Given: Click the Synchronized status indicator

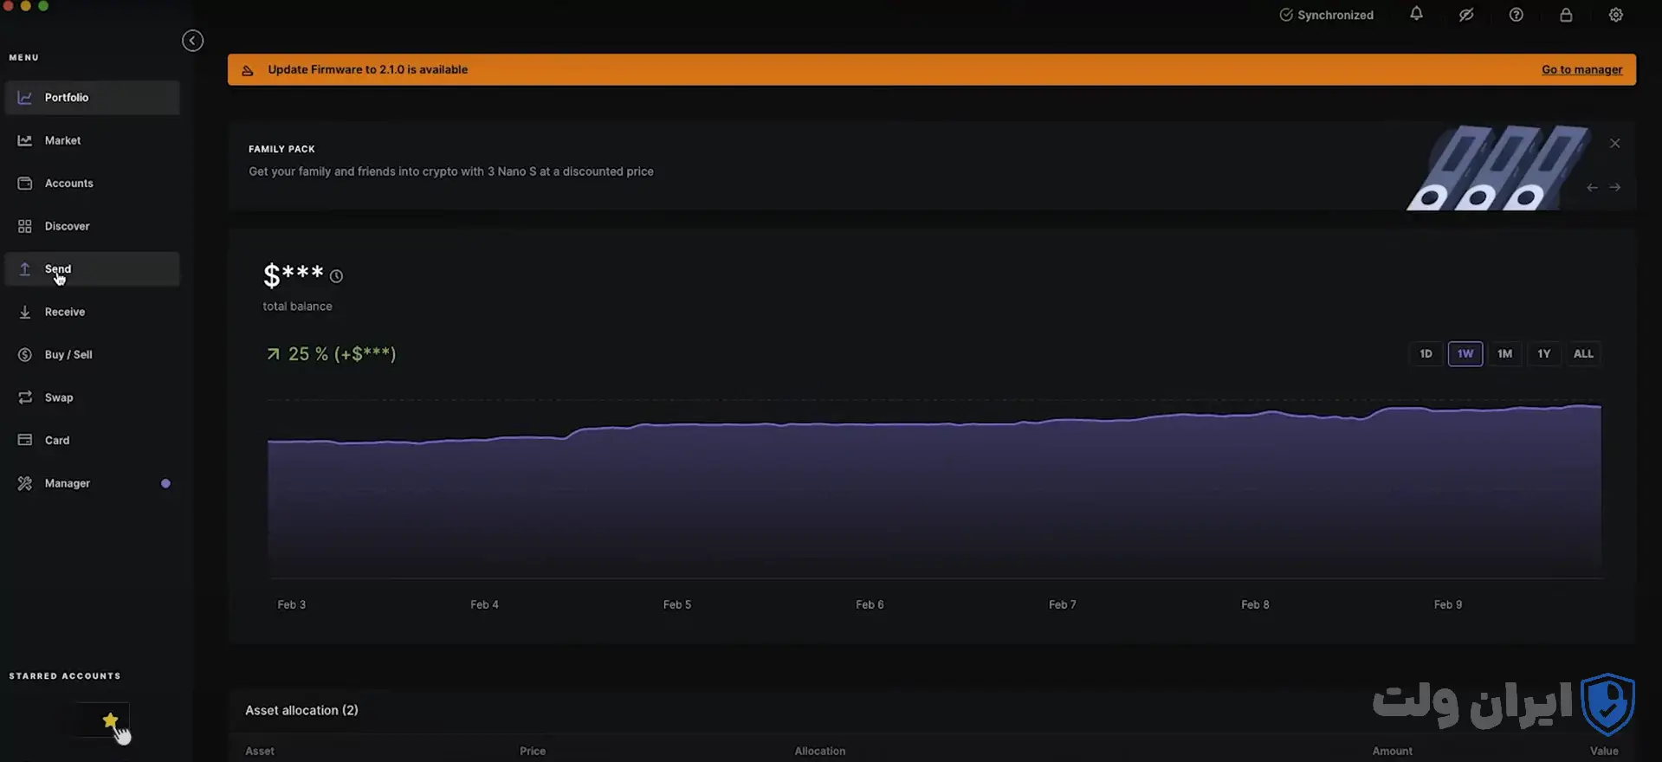Looking at the screenshot, I should [x=1327, y=15].
